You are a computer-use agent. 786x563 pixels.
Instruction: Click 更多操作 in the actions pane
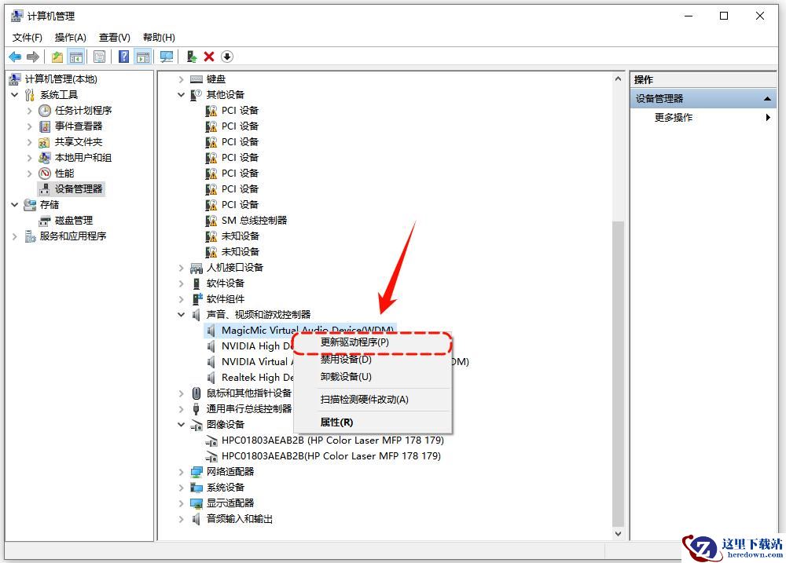click(x=674, y=118)
